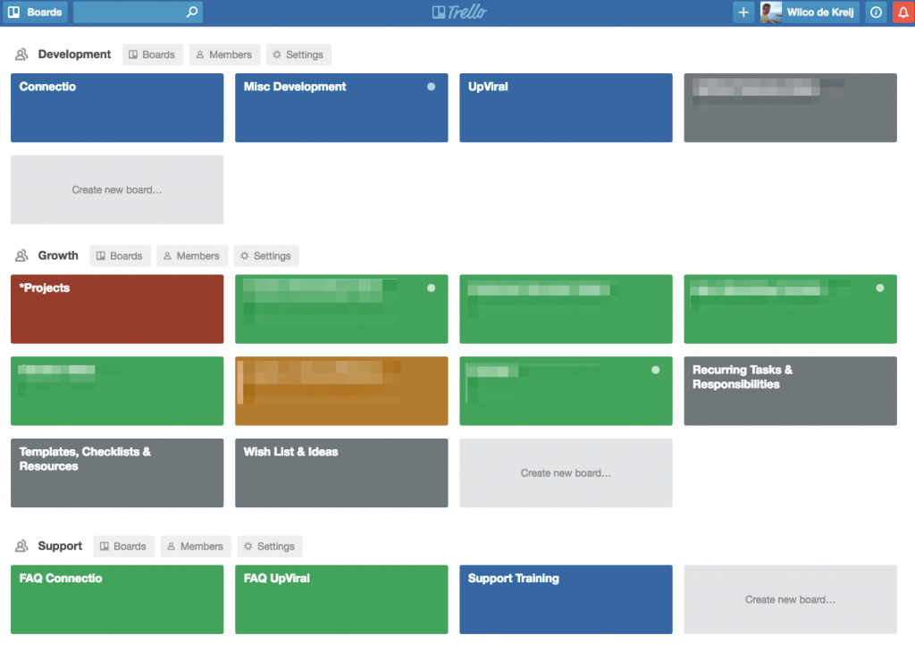Open the Boards menu in header
Screen dimensions: 915x652
pyautogui.click(x=35, y=13)
